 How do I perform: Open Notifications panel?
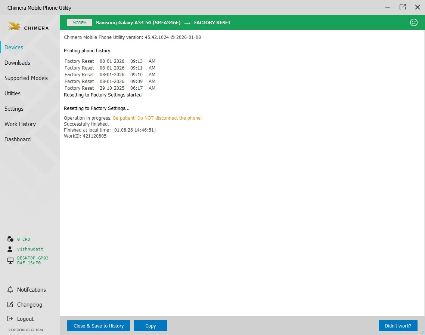coord(31,290)
